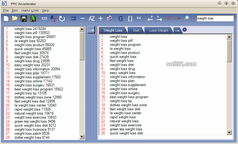Click the white AZ toolbar icon

pos(91,18)
